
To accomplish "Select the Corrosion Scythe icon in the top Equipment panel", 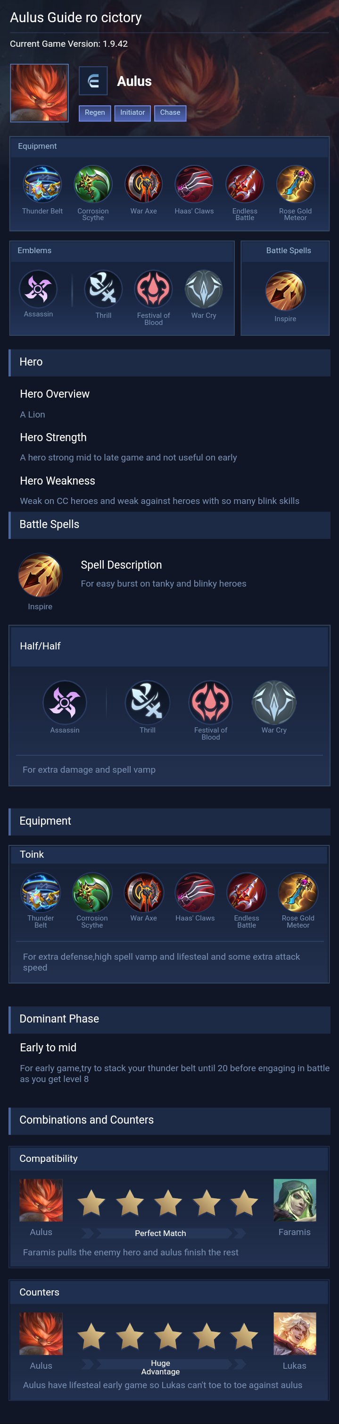I will [93, 184].
